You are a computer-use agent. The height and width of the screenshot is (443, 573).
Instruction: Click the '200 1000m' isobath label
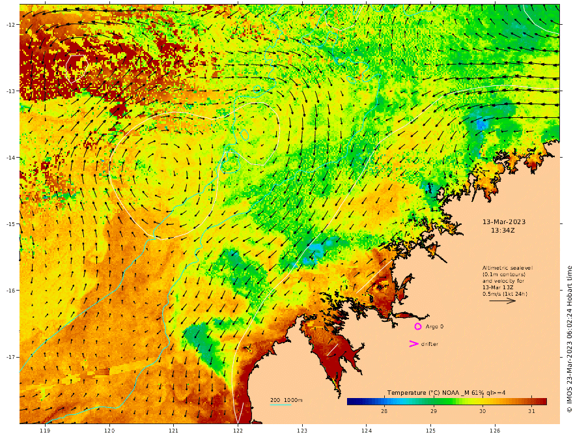click(286, 400)
